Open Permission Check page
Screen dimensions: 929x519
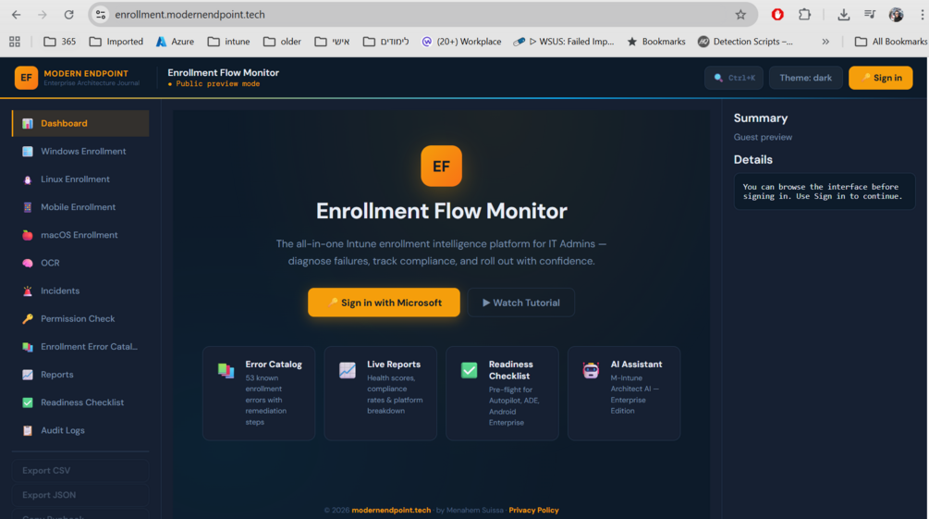click(x=80, y=318)
